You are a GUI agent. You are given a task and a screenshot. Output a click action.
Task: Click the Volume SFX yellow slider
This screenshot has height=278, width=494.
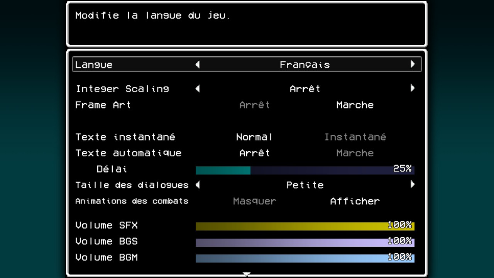click(x=305, y=226)
